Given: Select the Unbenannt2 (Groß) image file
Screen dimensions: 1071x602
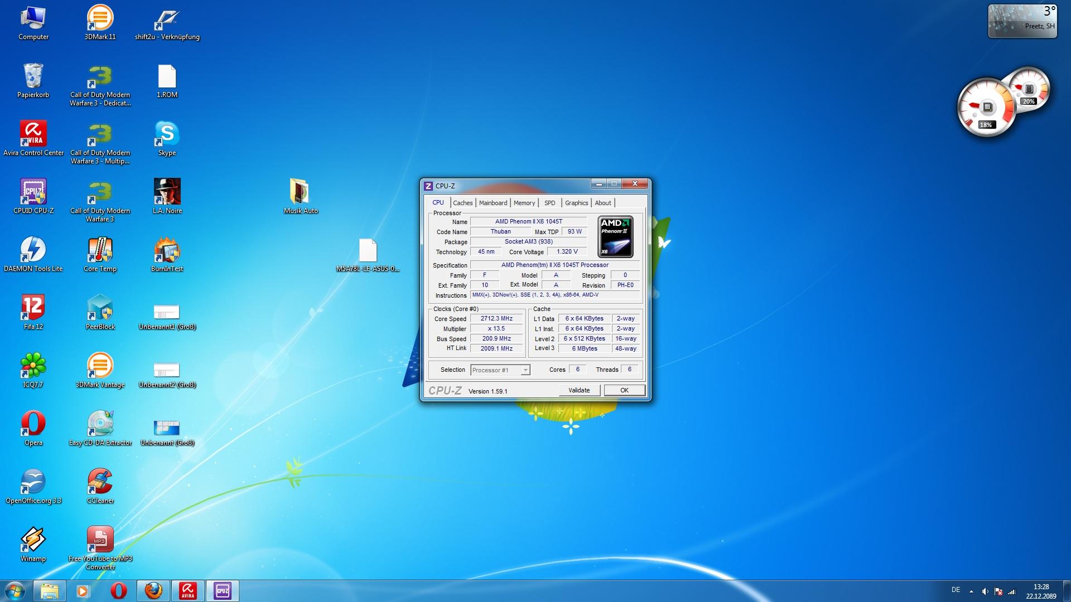Looking at the screenshot, I should tap(167, 375).
